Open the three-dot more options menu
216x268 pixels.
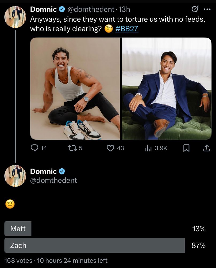pos(207,9)
